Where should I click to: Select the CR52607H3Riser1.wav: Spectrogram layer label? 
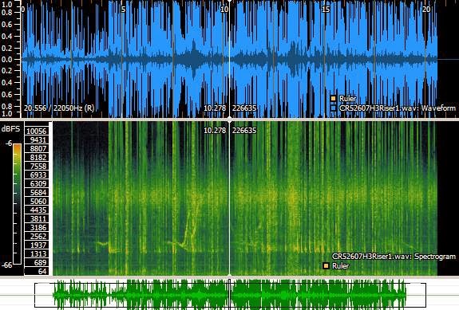pyautogui.click(x=394, y=257)
